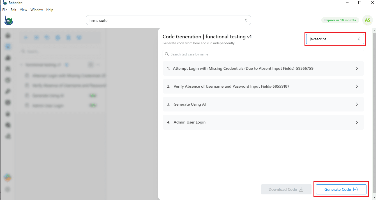Screen dimensions: 376x200
Task: Expand the Generate Using AI chevron
Action: point(357,104)
